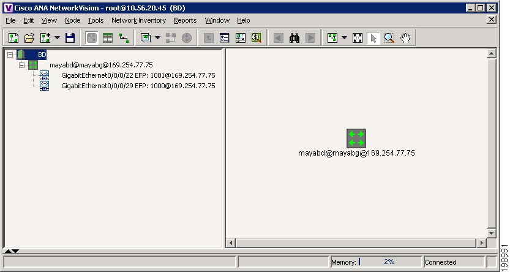Screen dimensions: 510x272
Task: Open the Help menu
Action: coord(244,20)
